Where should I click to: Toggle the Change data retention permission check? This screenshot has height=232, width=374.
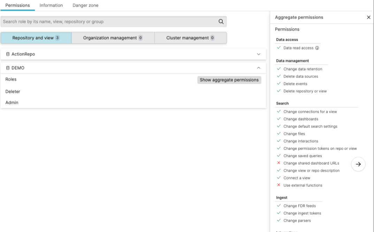278,69
